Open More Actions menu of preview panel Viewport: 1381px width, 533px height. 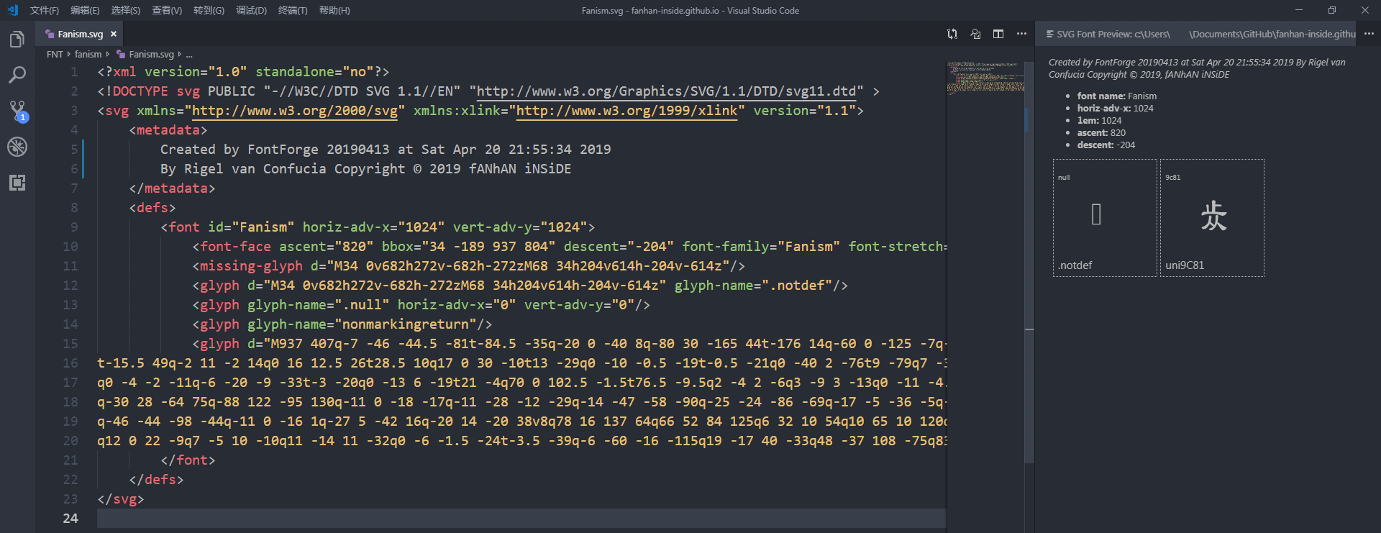(x=1369, y=34)
